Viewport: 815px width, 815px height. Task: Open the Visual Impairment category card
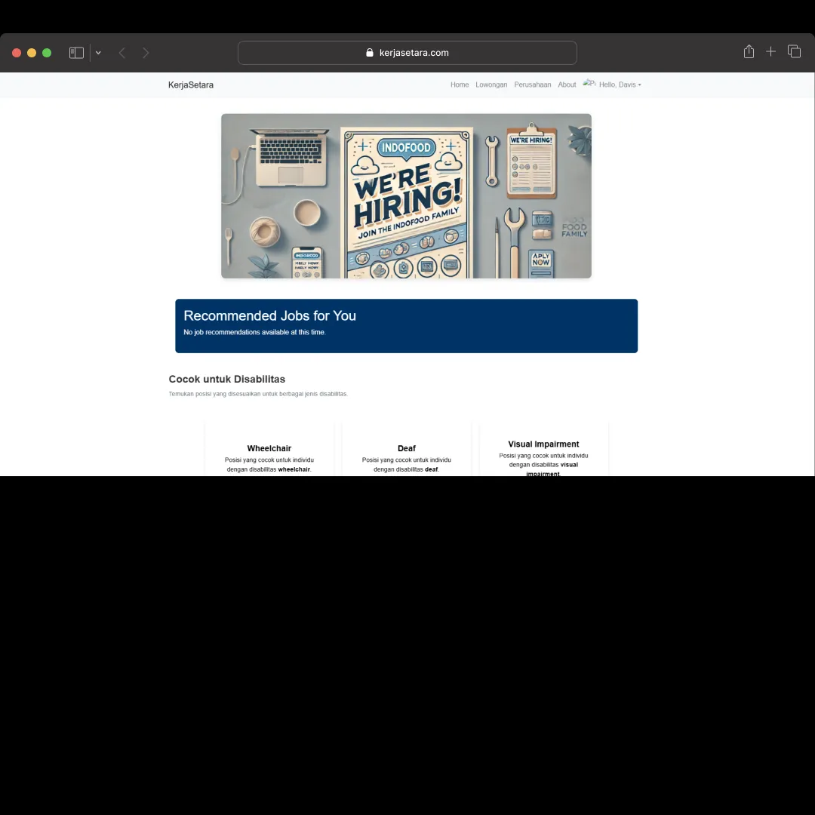(543, 450)
